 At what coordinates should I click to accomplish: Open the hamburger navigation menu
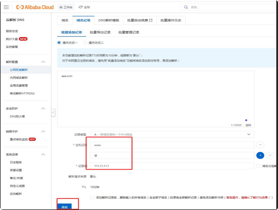[6, 7]
